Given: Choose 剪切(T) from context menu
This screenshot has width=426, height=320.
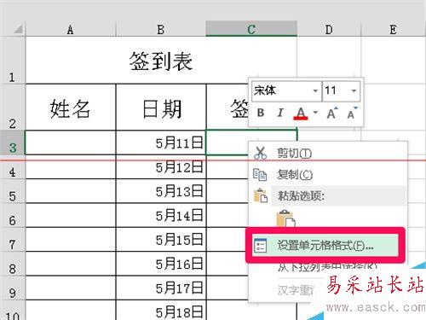Looking at the screenshot, I should point(328,154).
